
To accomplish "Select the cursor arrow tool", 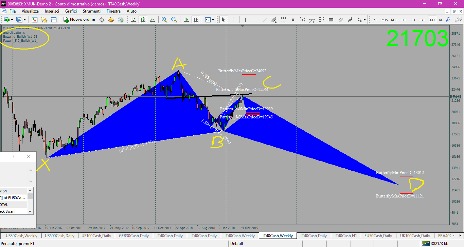I will click(x=224, y=20).
